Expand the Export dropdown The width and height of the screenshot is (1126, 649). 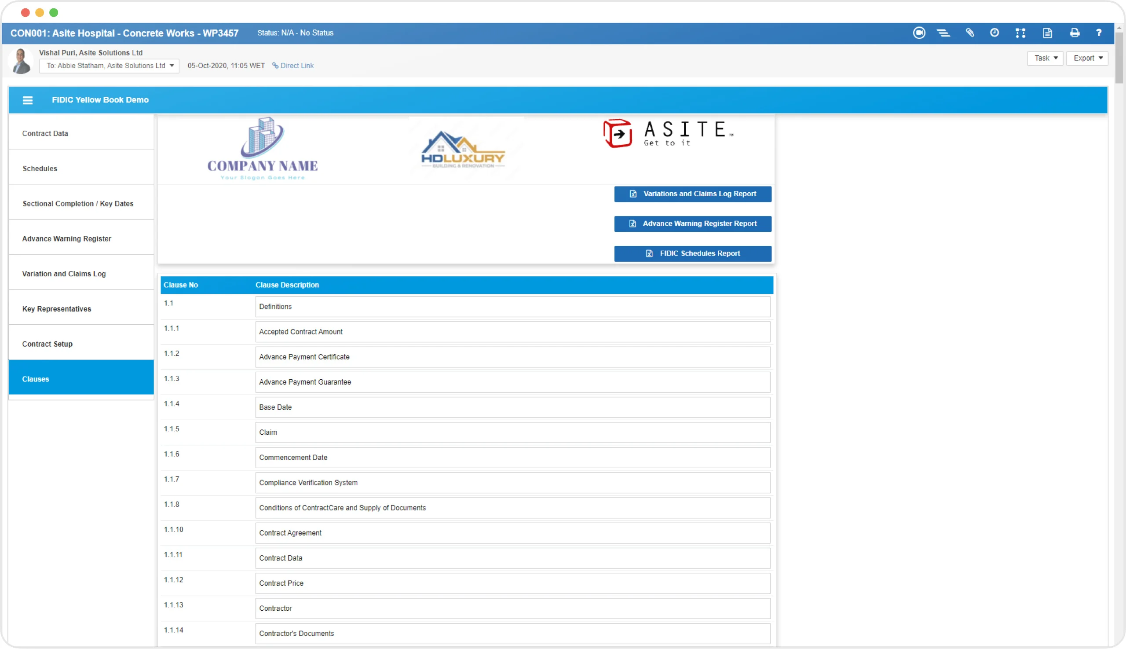1087,58
